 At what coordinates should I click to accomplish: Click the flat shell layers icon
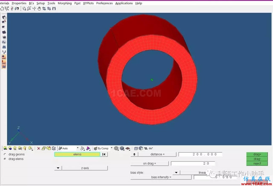[128, 148]
